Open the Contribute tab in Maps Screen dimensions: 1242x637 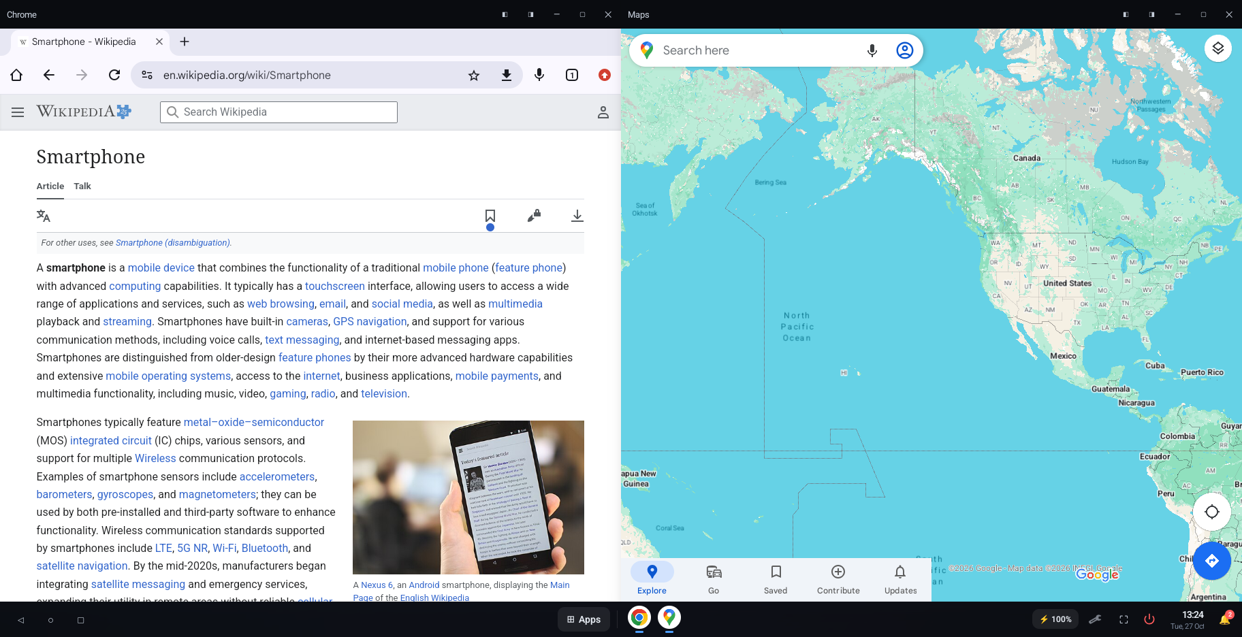838,580
